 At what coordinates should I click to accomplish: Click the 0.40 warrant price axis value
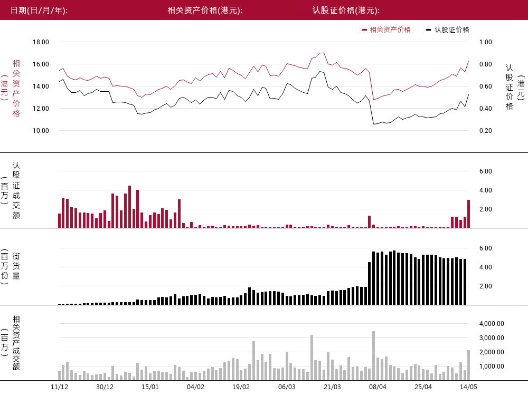coord(486,109)
